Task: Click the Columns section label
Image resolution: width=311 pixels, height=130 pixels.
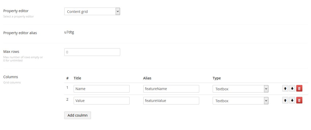Action: click(x=11, y=77)
